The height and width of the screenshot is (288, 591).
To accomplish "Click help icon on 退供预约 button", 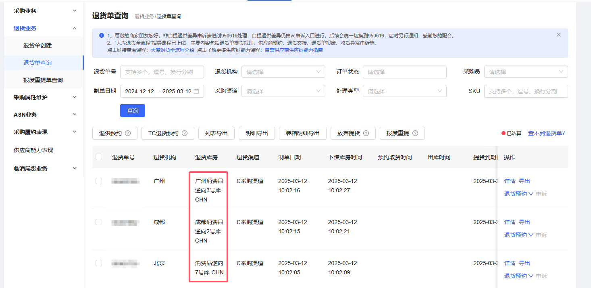I will coord(128,133).
